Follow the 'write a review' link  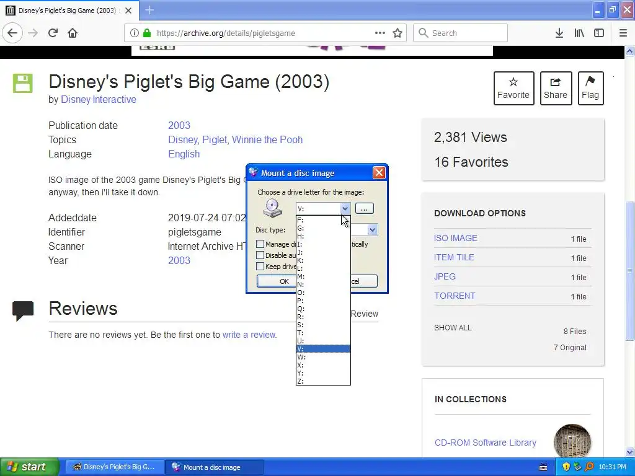coord(249,335)
